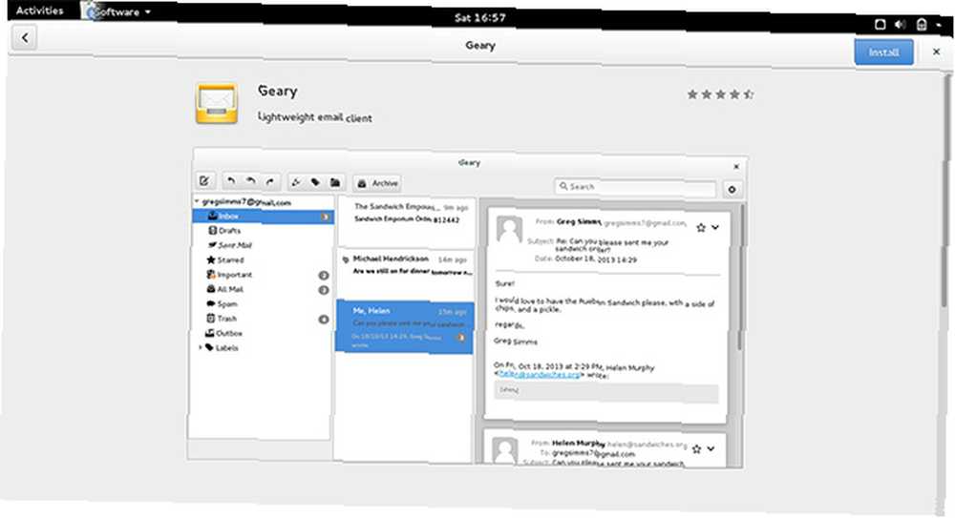Click Greg Simms avatar in the message

[x=509, y=230]
